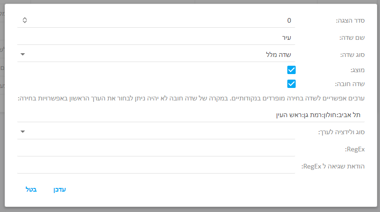This screenshot has height=212, width=380.
Task: Click the עדכן update button
Action: (60, 189)
